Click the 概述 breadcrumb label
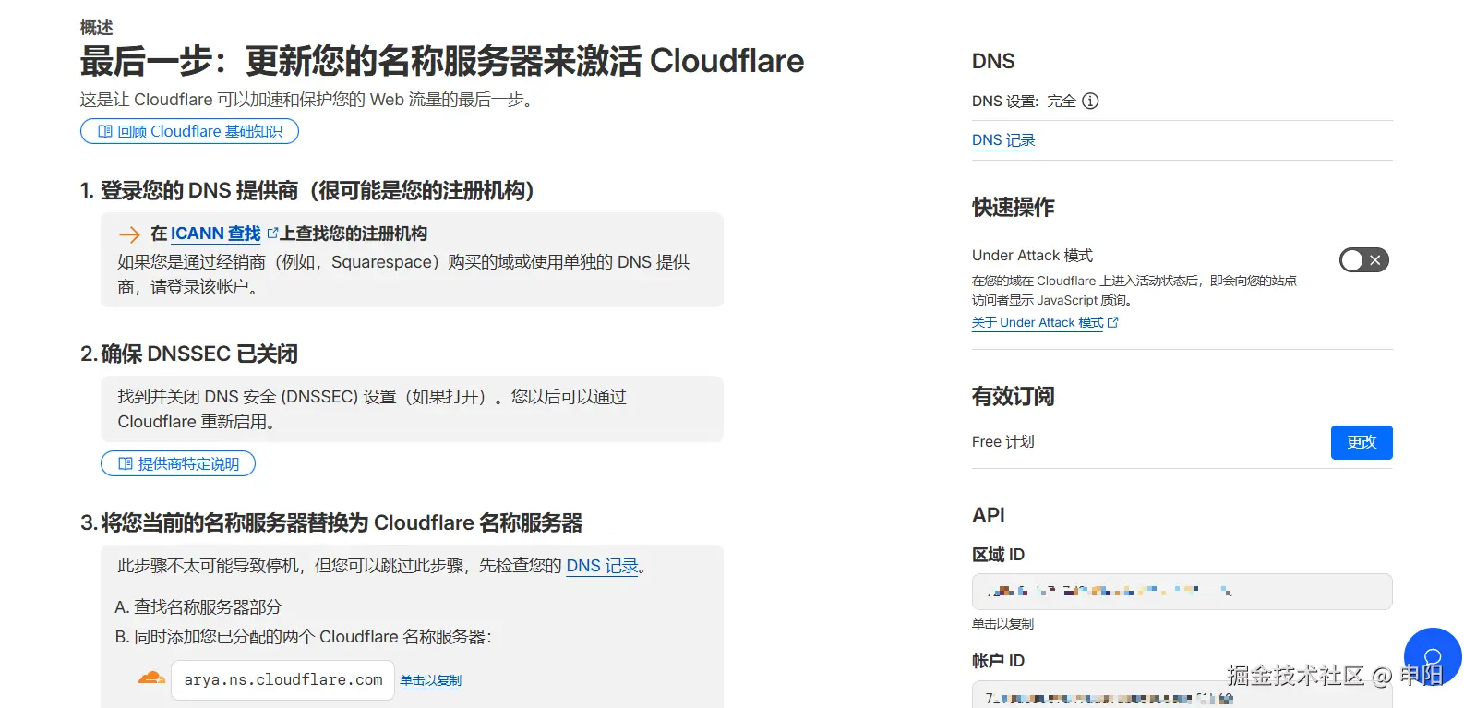1464x708 pixels. (96, 28)
